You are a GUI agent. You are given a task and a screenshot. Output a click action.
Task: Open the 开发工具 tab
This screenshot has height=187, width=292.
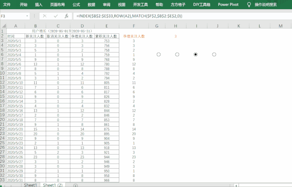(x=140, y=5)
